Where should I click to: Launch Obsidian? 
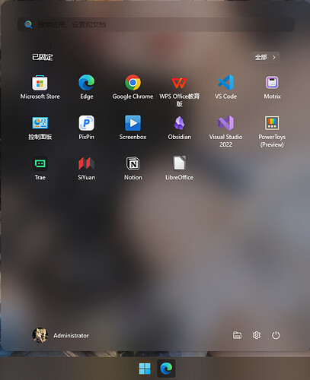click(179, 128)
